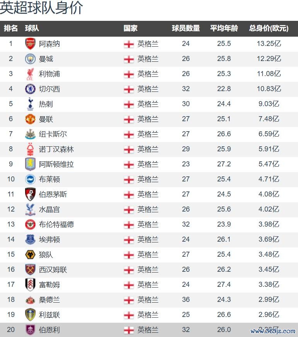Open the 阿斯顿维拉 team link
Image resolution: width=298 pixels, height=337 pixels.
pyautogui.click(x=56, y=164)
